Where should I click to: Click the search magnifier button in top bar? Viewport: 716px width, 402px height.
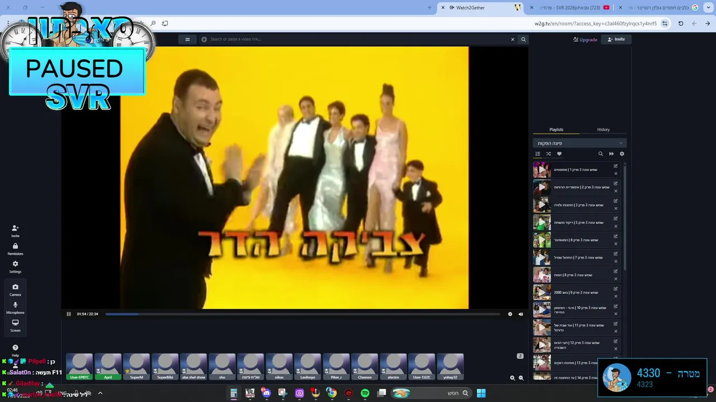point(524,39)
